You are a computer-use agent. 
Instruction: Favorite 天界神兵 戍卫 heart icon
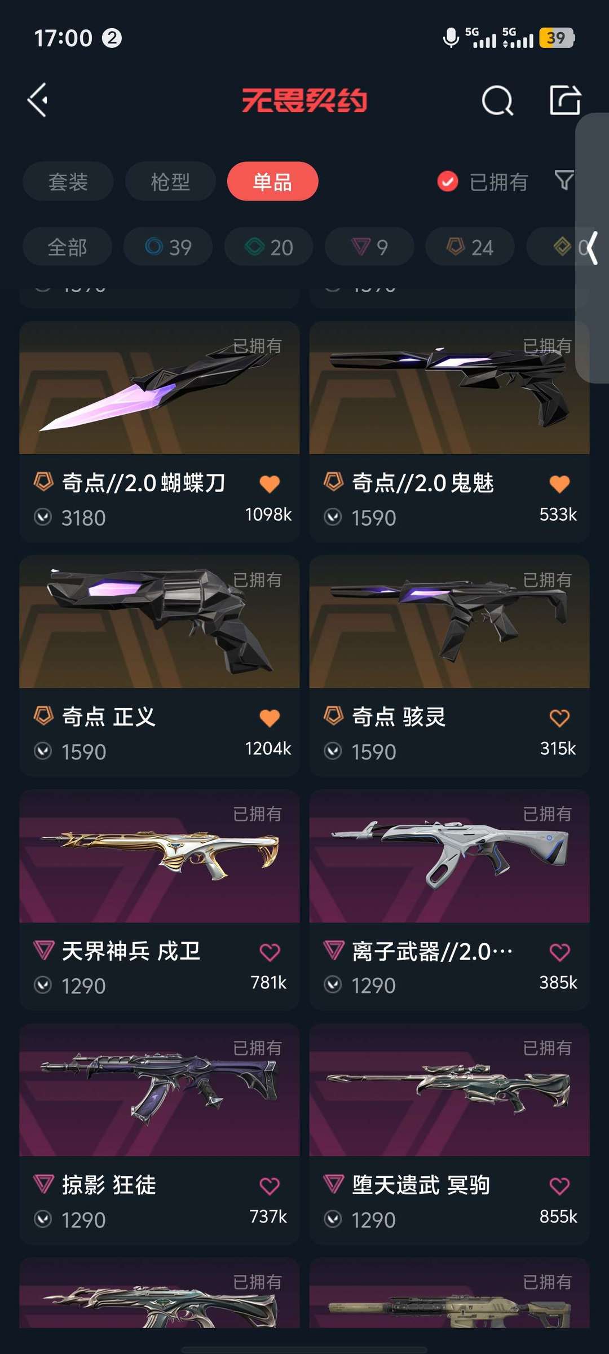[270, 952]
